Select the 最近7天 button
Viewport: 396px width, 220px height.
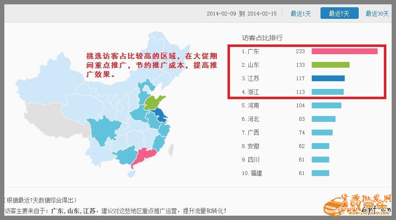click(339, 14)
